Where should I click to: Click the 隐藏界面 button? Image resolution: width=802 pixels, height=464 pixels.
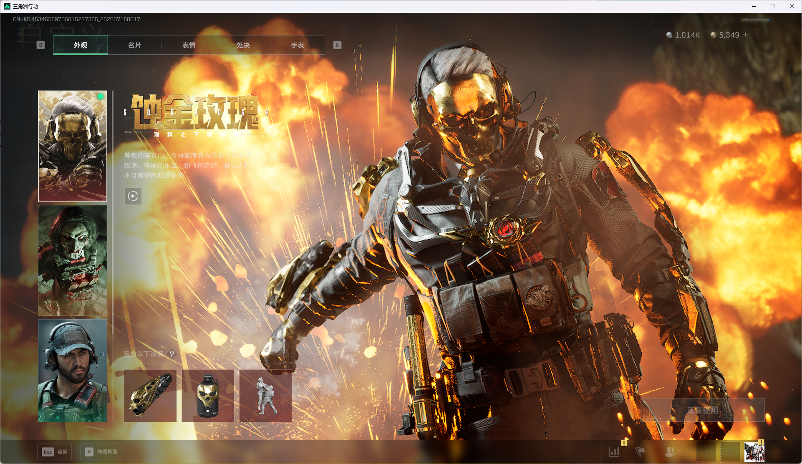pyautogui.click(x=101, y=452)
